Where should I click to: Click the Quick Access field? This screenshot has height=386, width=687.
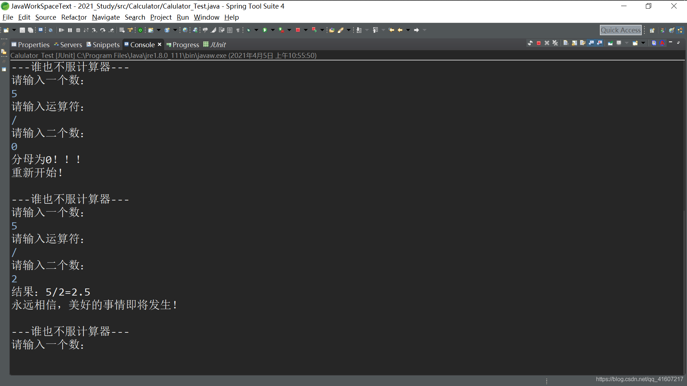tap(620, 30)
